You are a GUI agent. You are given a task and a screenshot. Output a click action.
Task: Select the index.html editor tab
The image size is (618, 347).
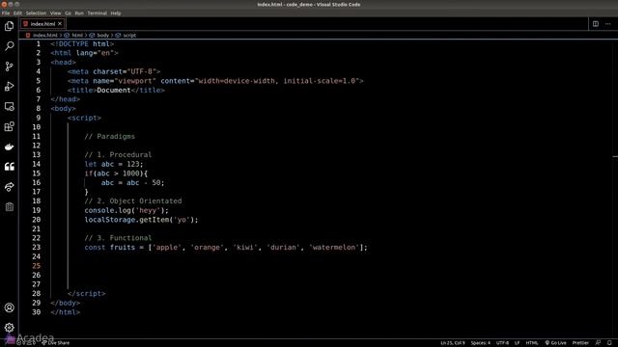click(x=42, y=24)
